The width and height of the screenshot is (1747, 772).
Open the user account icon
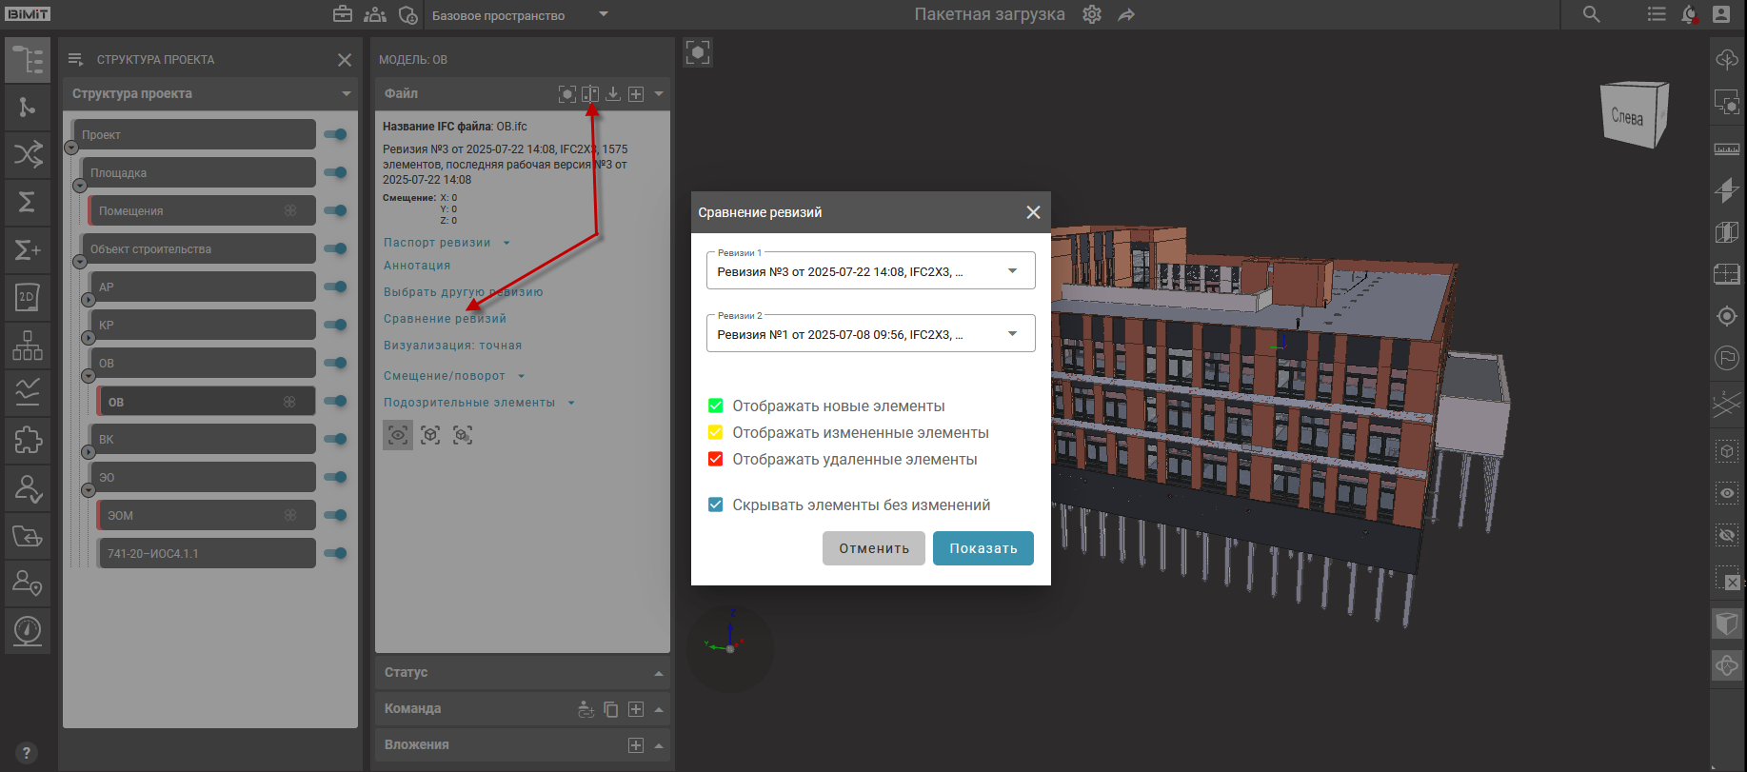1721,14
